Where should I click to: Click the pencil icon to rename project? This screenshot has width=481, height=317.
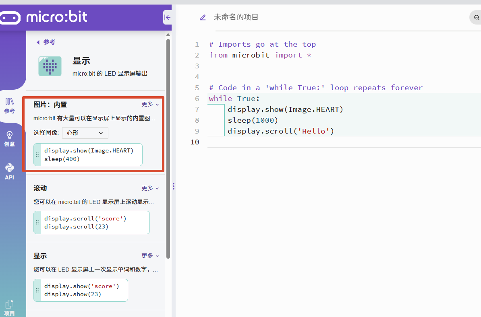[203, 17]
